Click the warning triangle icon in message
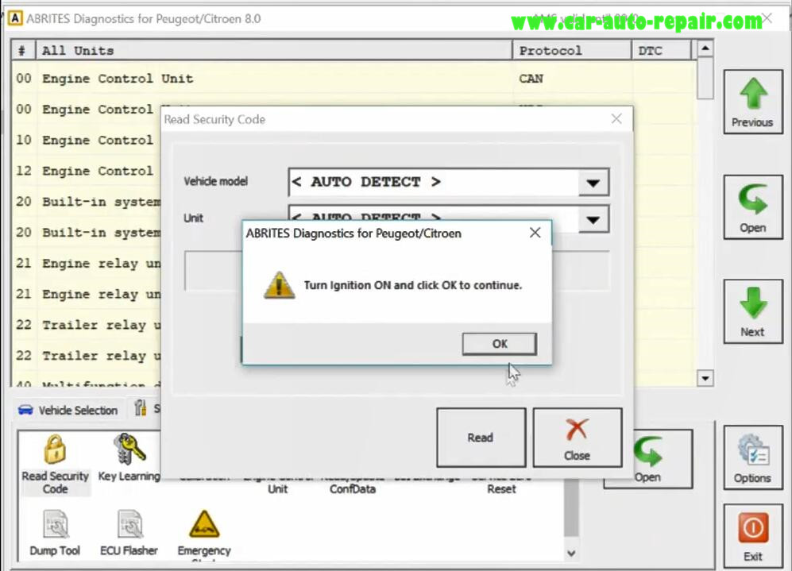This screenshot has width=792, height=571. (280, 285)
